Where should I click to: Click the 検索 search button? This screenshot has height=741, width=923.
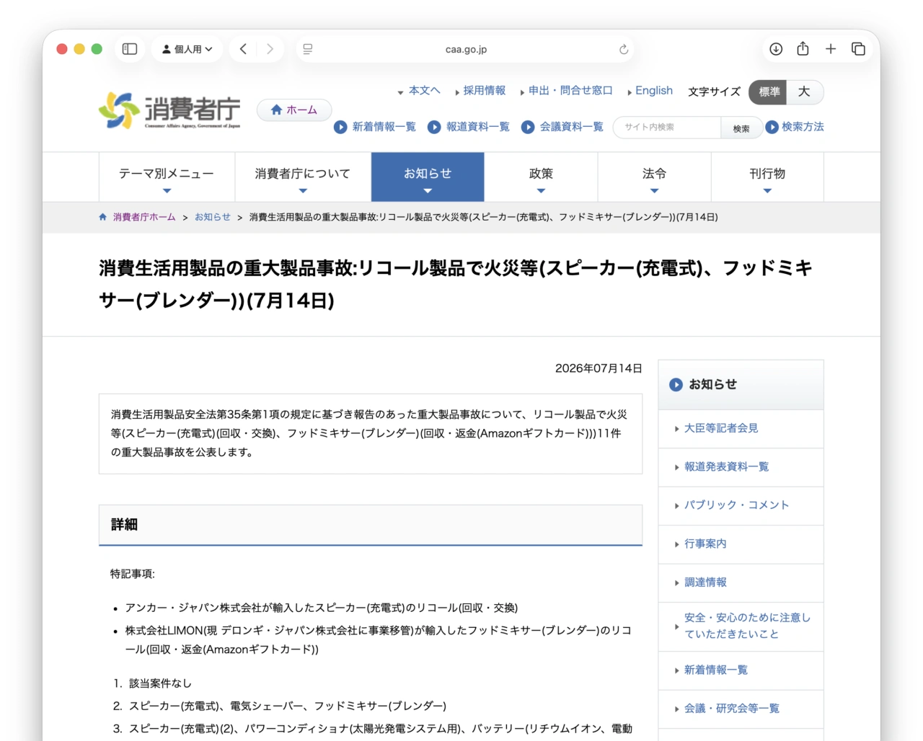point(741,128)
